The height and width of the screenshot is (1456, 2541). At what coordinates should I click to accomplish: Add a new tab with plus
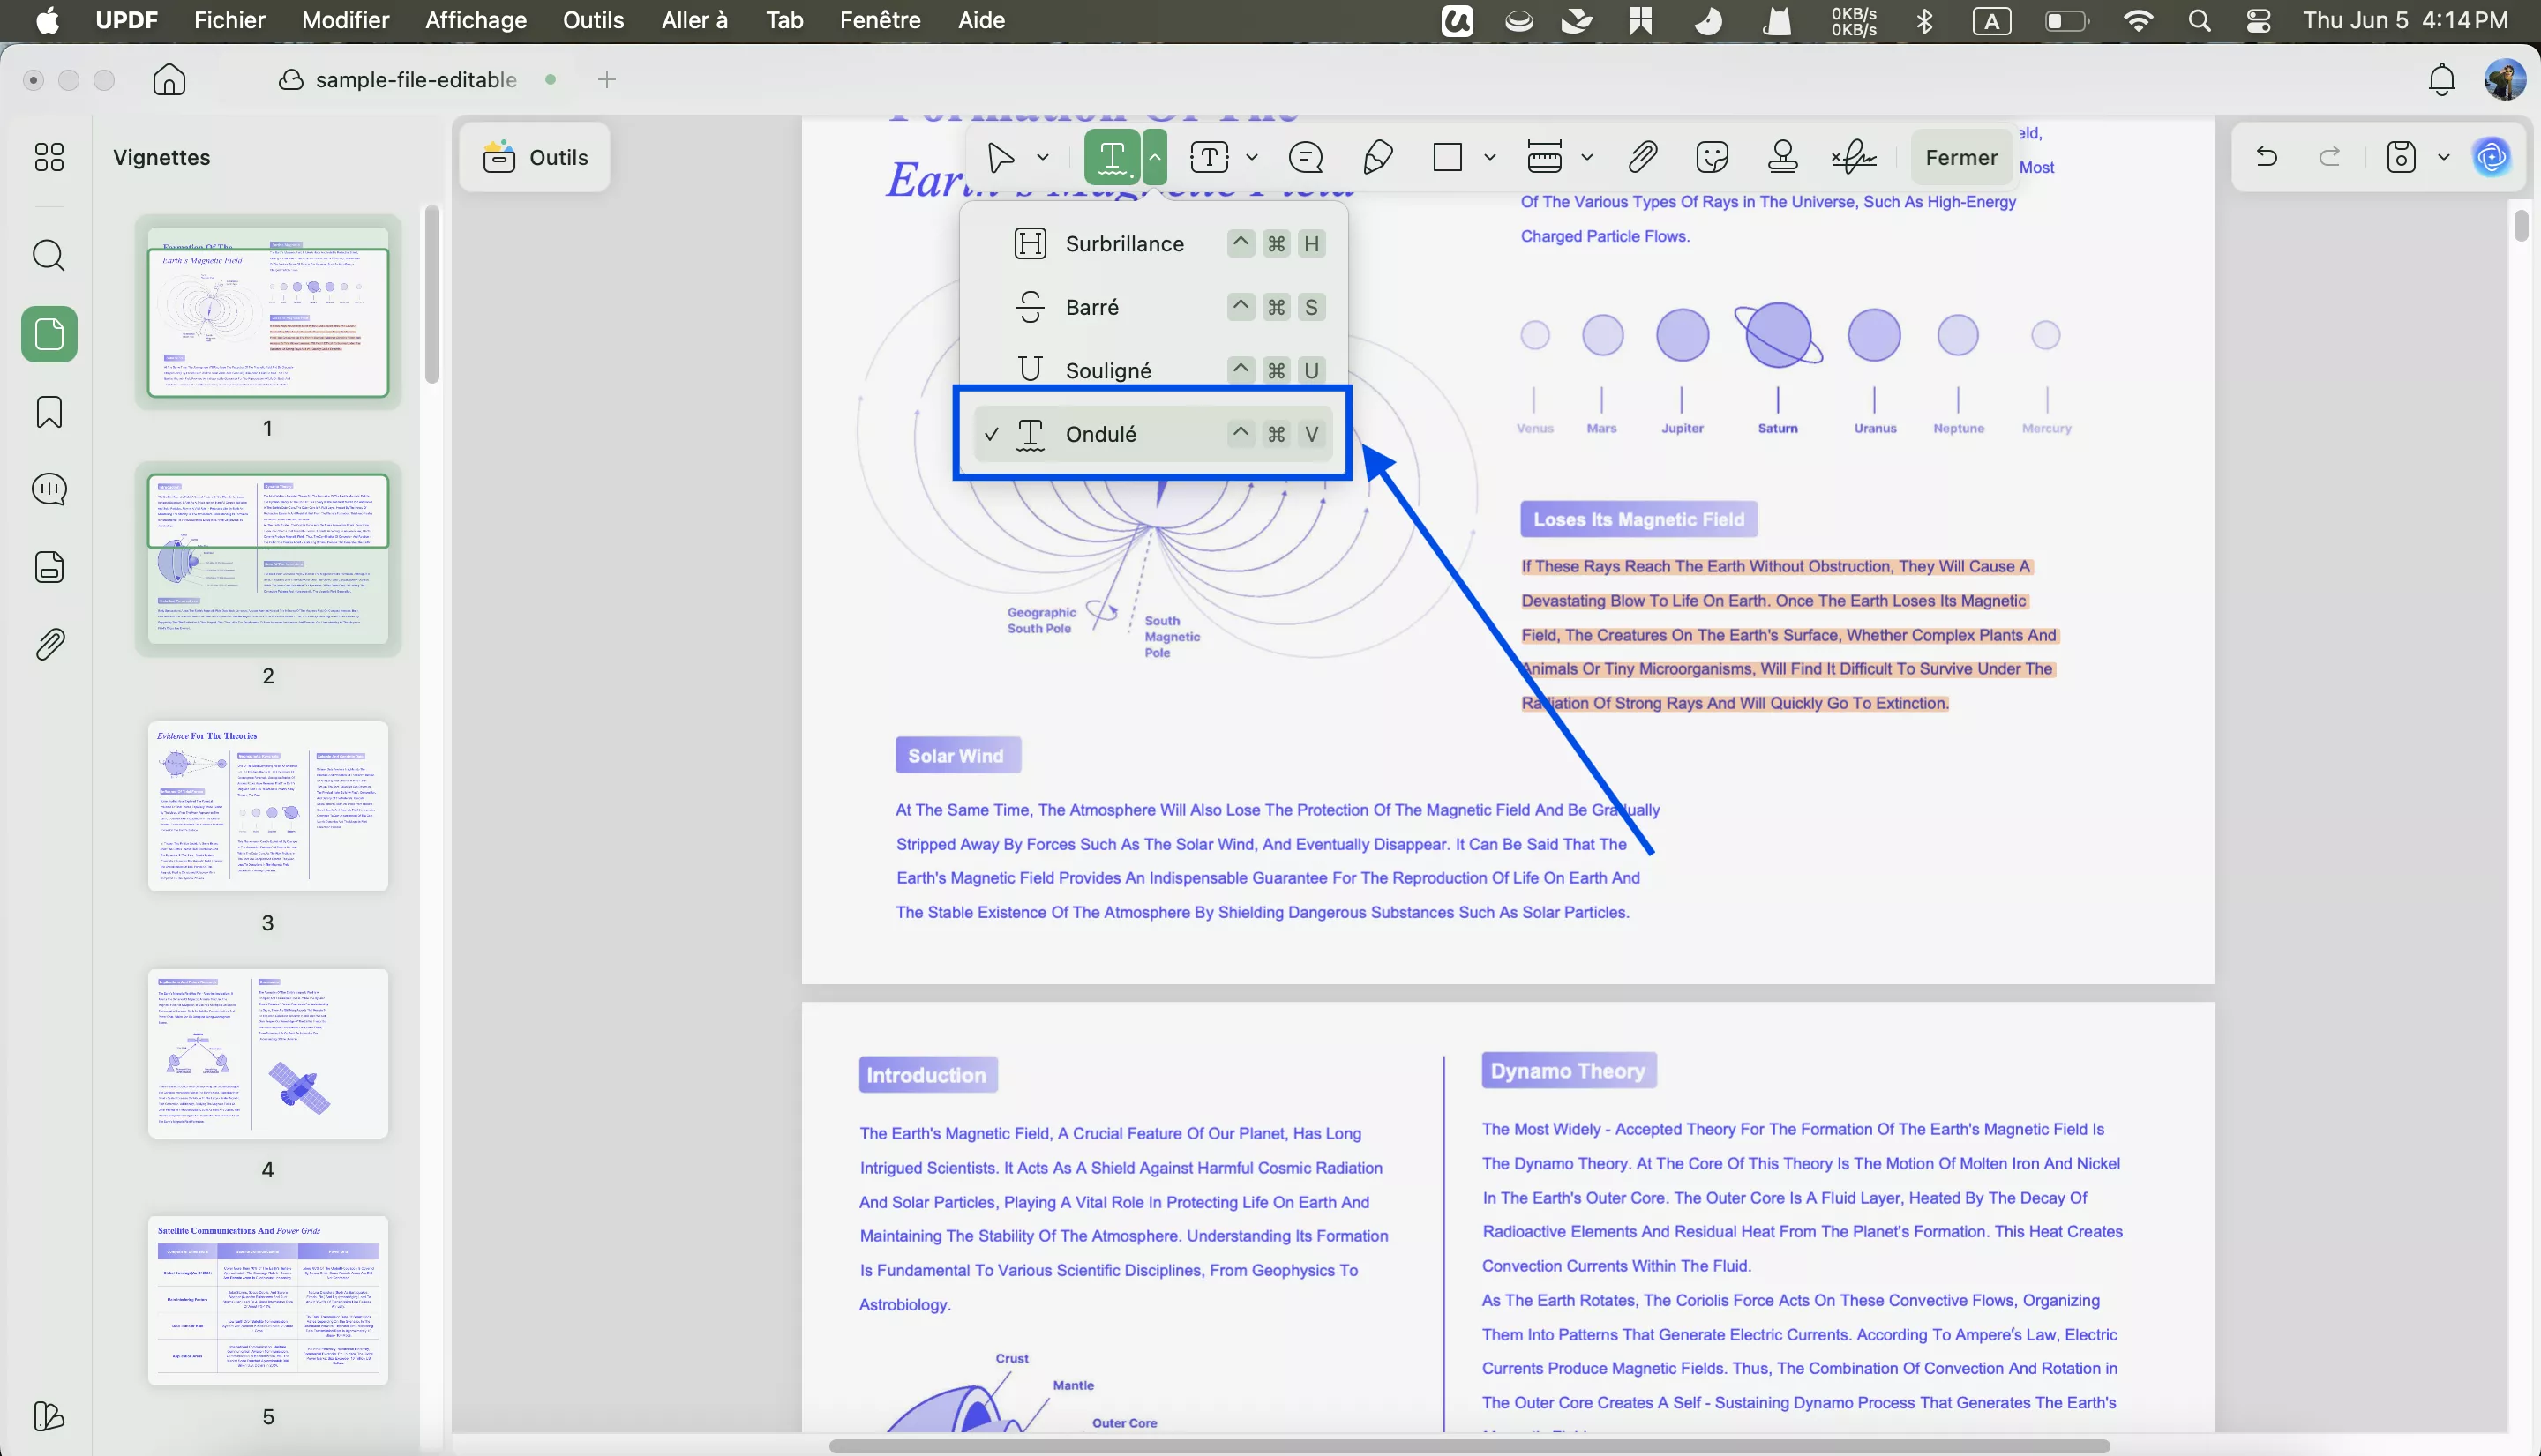(606, 79)
